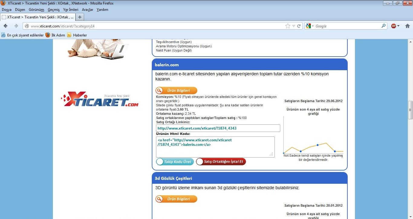Click the Ortalama kazanç: 2.34 TL text
Viewport: 413px width, 219px height.
176,114
